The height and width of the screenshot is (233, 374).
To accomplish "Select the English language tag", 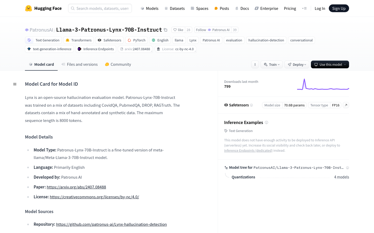I will point(160,40).
